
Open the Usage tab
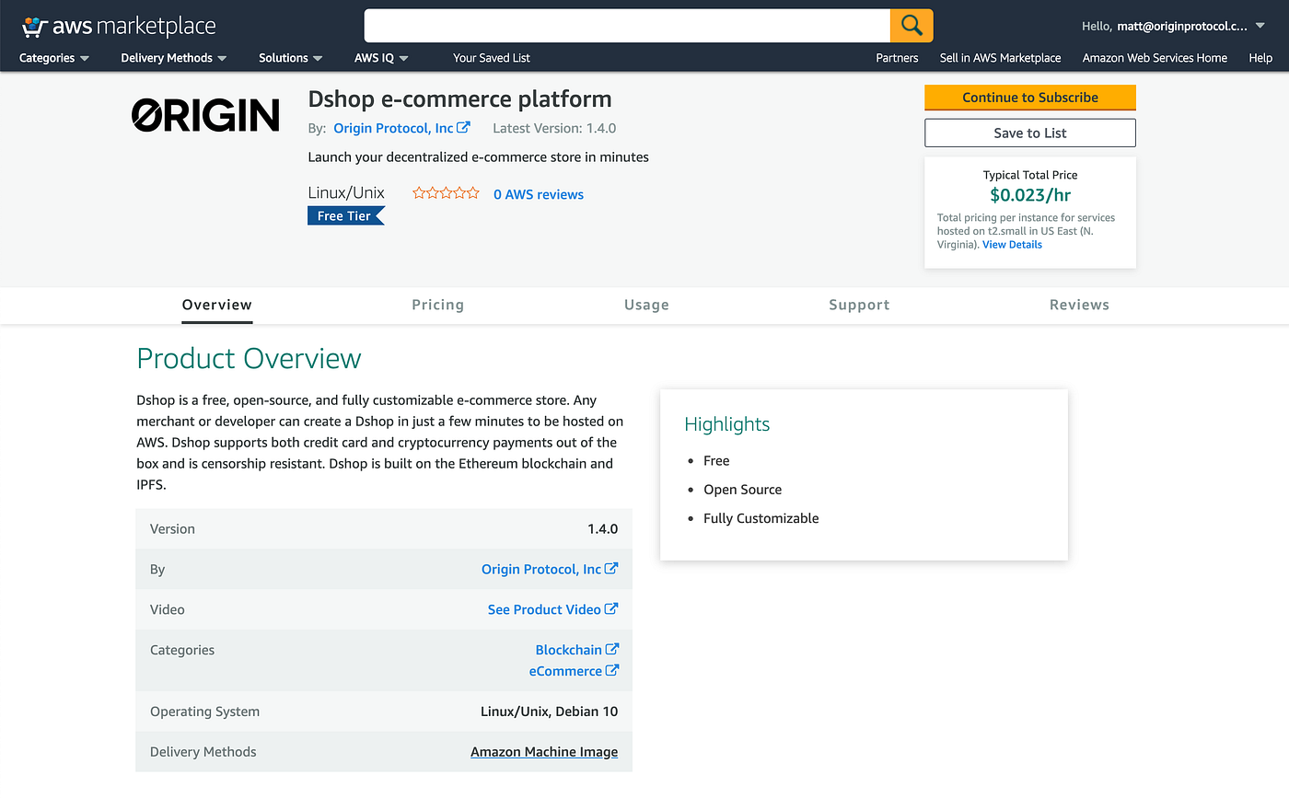tap(646, 305)
